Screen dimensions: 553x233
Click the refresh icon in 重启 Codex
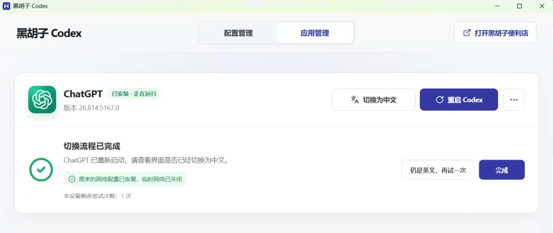click(x=439, y=100)
